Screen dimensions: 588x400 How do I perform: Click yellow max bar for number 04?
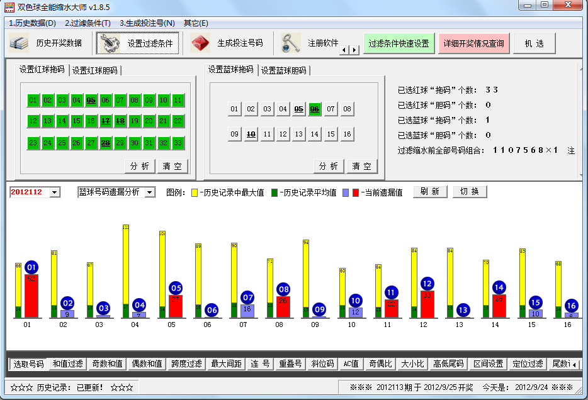point(126,264)
